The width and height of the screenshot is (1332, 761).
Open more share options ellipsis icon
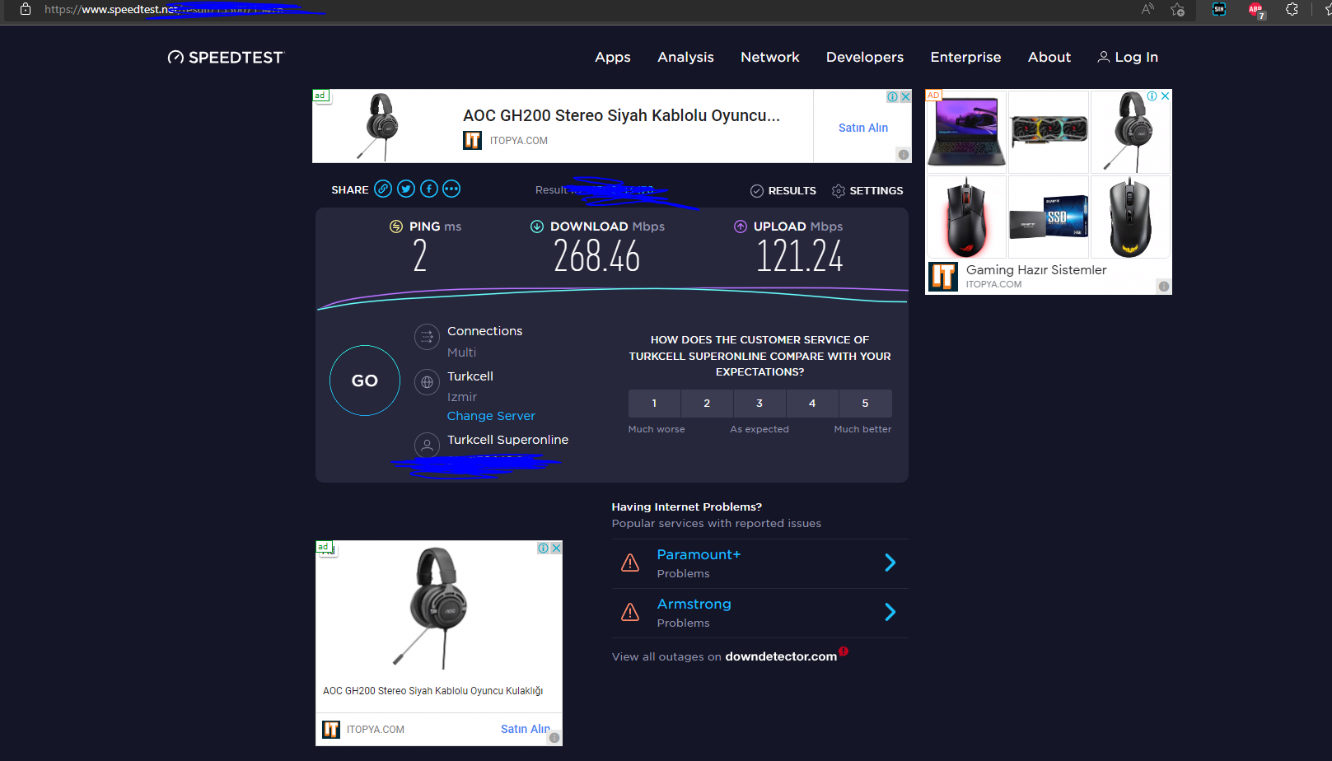[451, 189]
